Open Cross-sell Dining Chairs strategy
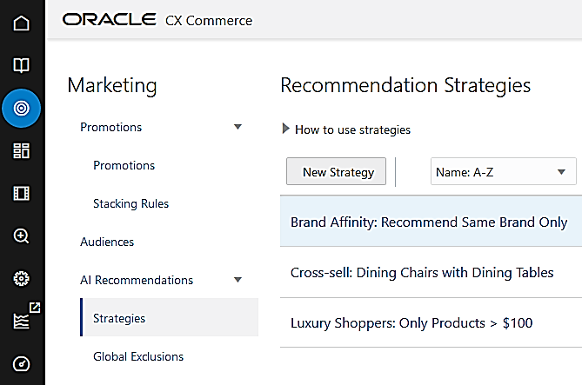582x385 pixels. [x=422, y=273]
